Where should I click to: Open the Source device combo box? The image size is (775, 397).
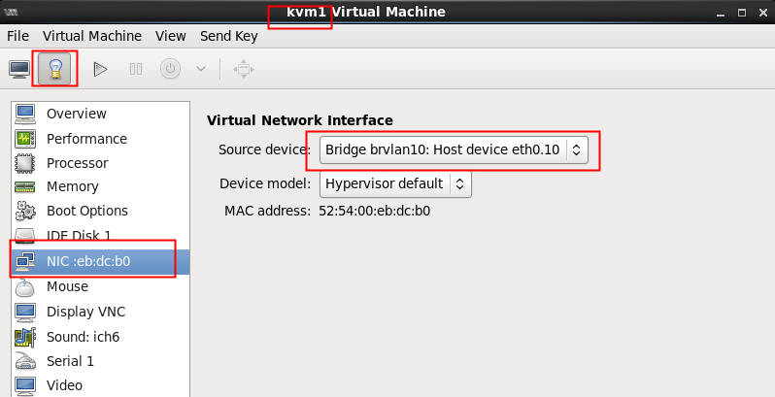click(x=454, y=149)
